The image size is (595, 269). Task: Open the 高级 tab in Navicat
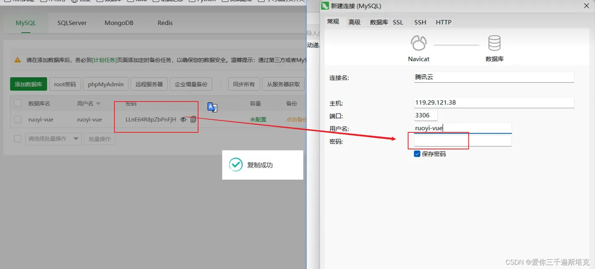354,22
